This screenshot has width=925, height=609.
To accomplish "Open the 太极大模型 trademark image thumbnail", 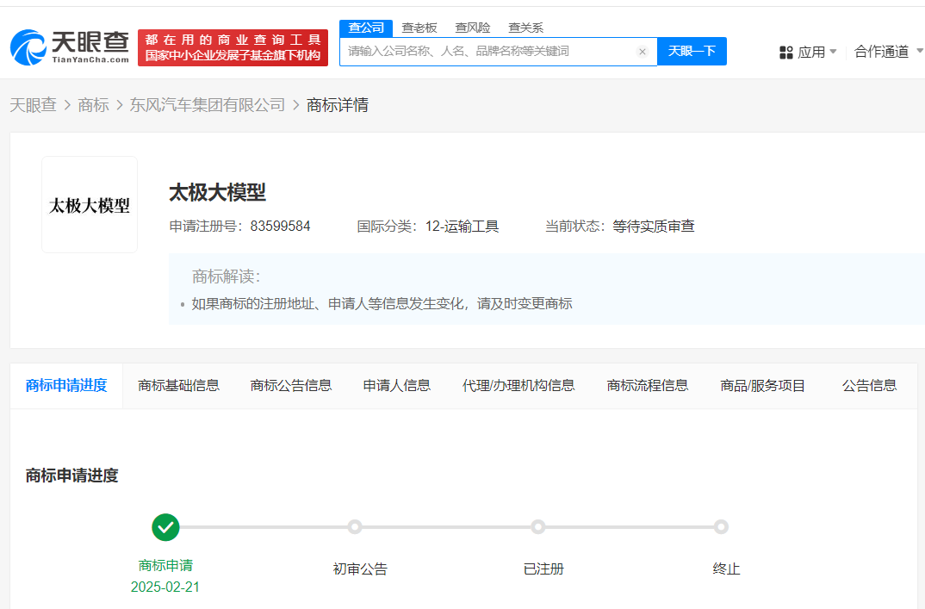I will [90, 205].
